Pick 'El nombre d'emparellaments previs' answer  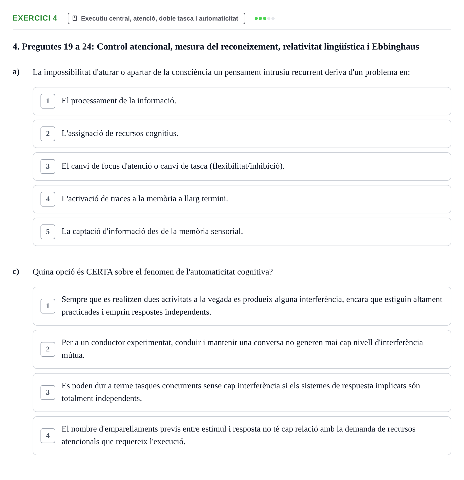point(242,436)
